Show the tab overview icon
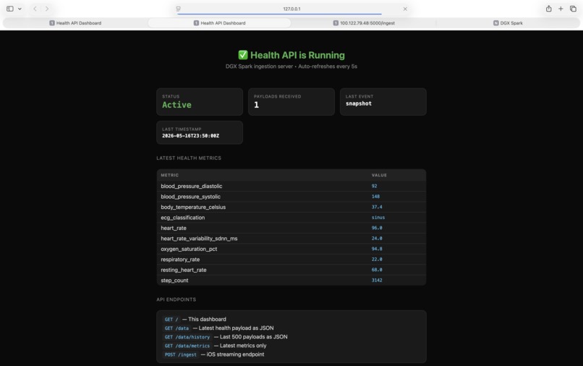 click(x=573, y=9)
